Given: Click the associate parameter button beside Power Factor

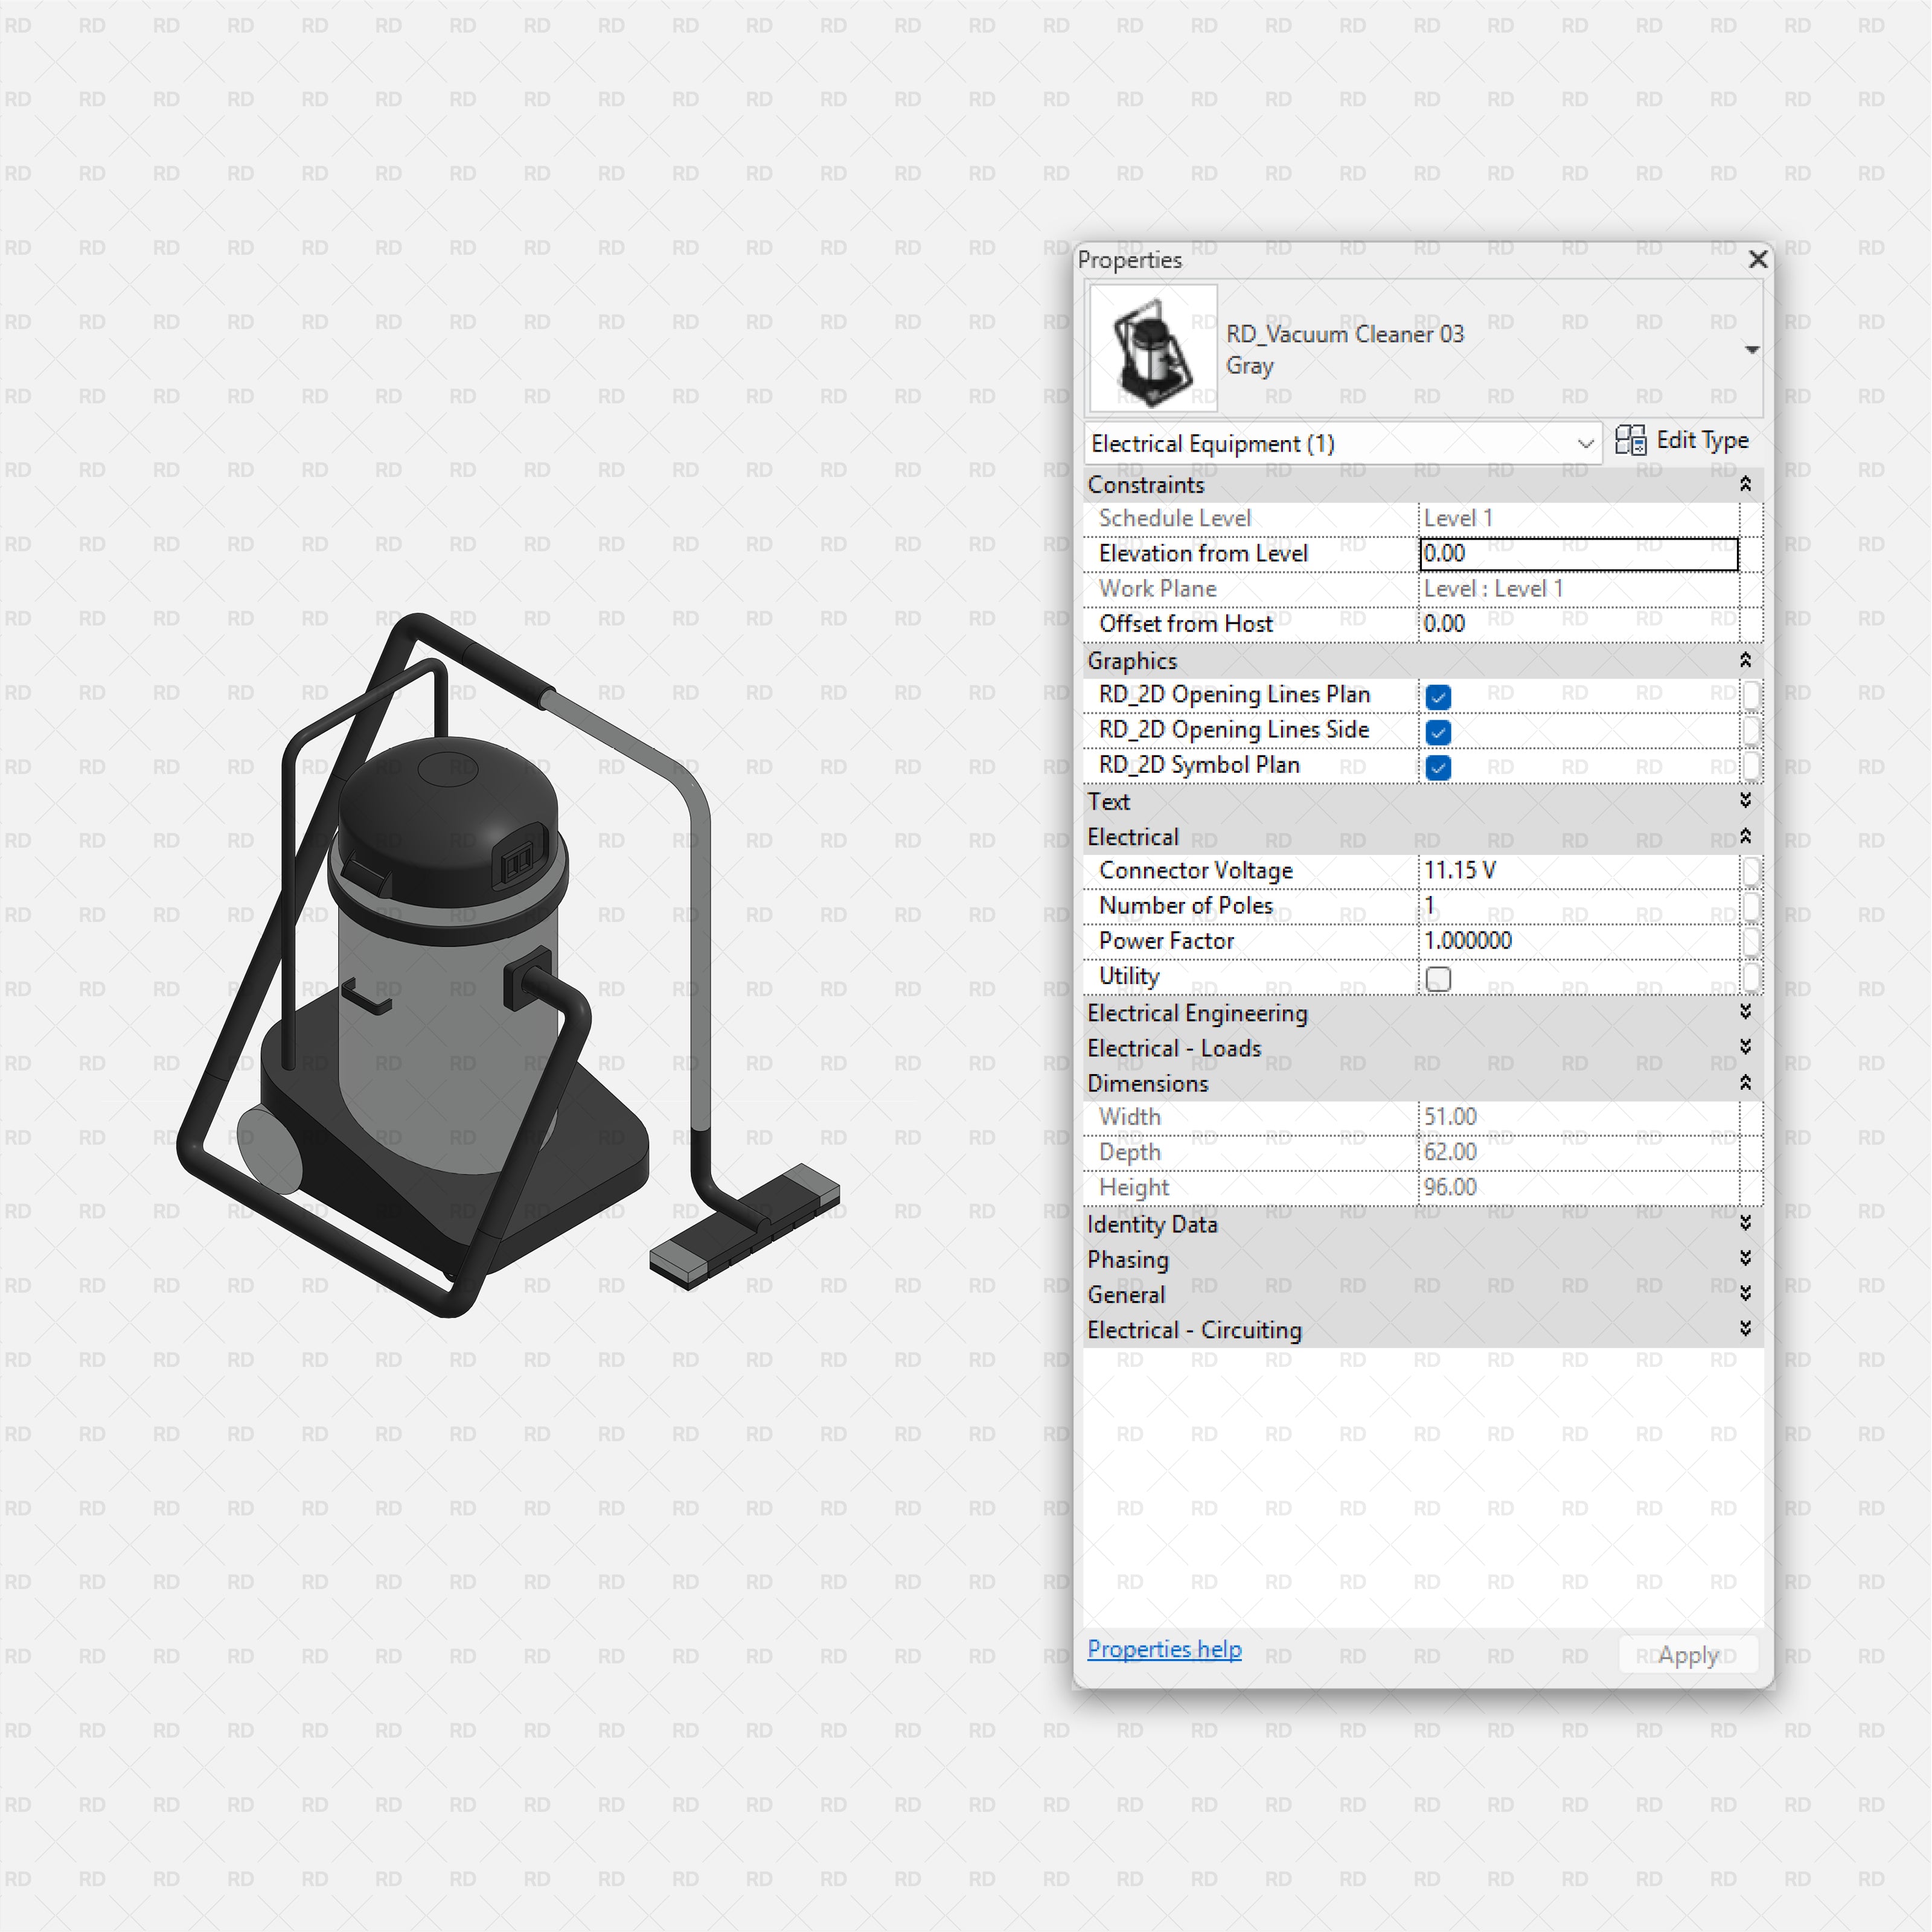Looking at the screenshot, I should (x=1753, y=941).
